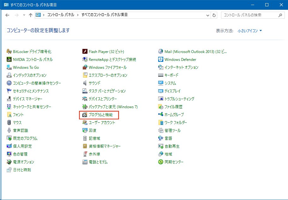Open the 管理ツール link

point(172,131)
